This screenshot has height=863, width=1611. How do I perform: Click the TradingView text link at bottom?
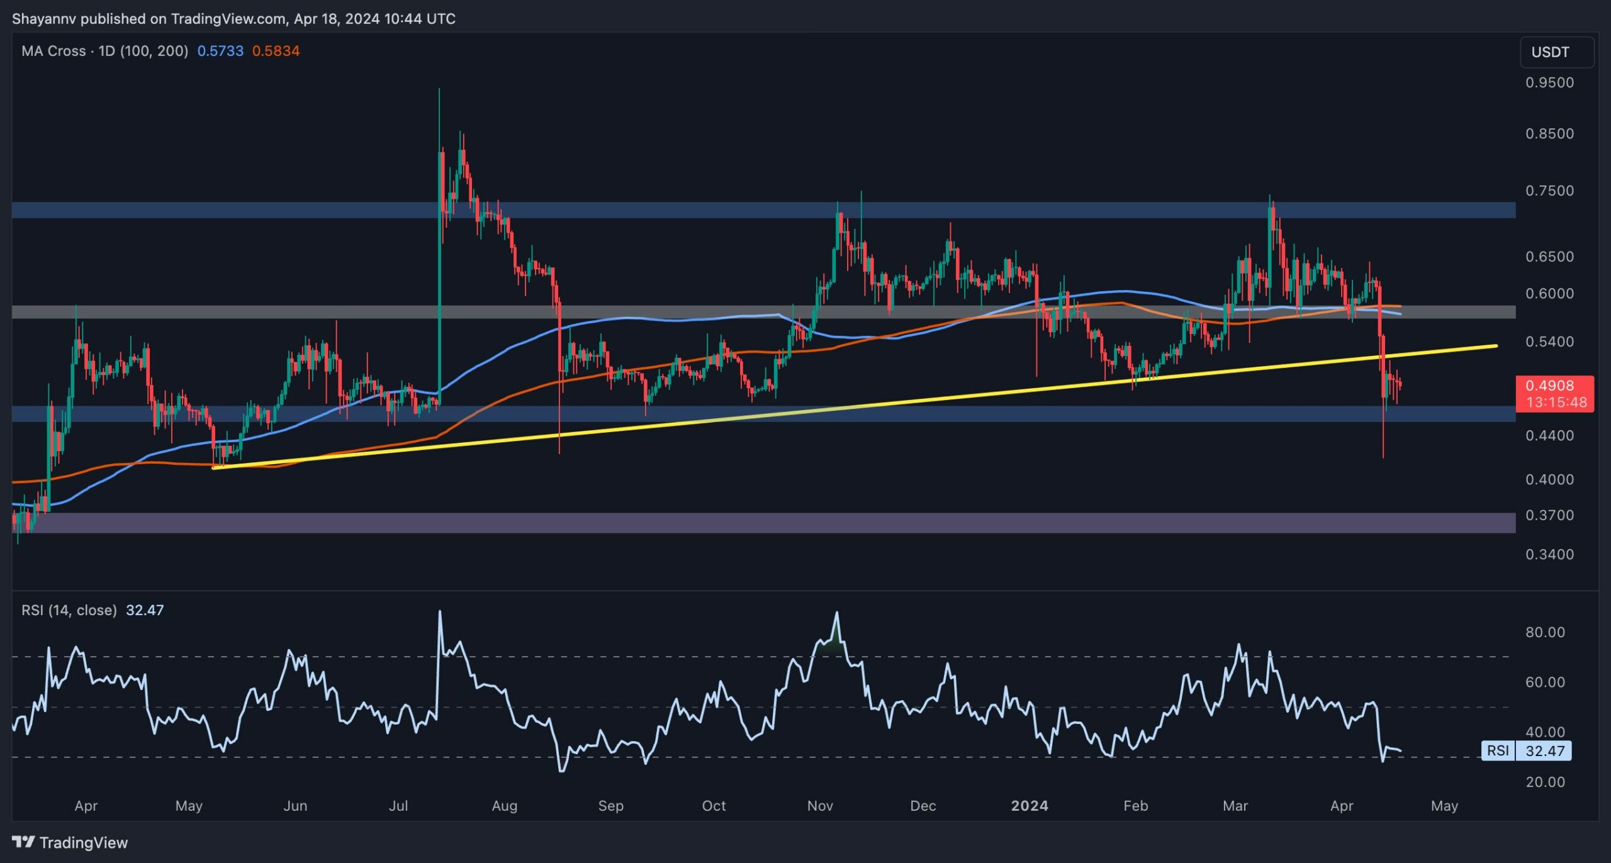(x=83, y=842)
